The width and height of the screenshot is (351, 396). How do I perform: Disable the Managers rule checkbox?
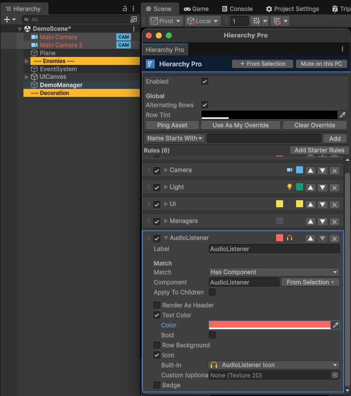coord(157,222)
